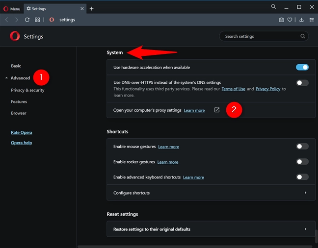Viewport: 318px width, 248px height.
Task: Open the Privacy Policy link
Action: click(x=268, y=89)
